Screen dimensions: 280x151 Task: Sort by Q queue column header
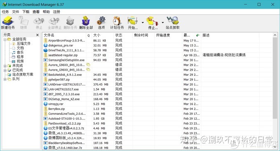[89, 35]
